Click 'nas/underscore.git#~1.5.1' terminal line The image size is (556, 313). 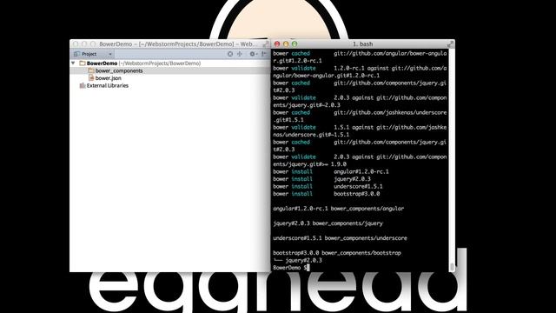(x=311, y=135)
